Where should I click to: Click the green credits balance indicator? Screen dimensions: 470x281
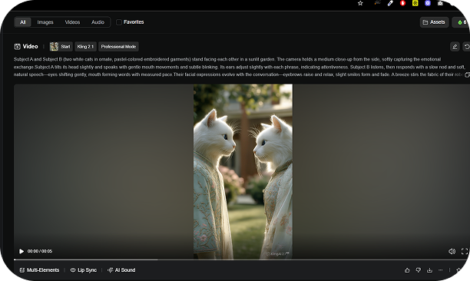[461, 22]
